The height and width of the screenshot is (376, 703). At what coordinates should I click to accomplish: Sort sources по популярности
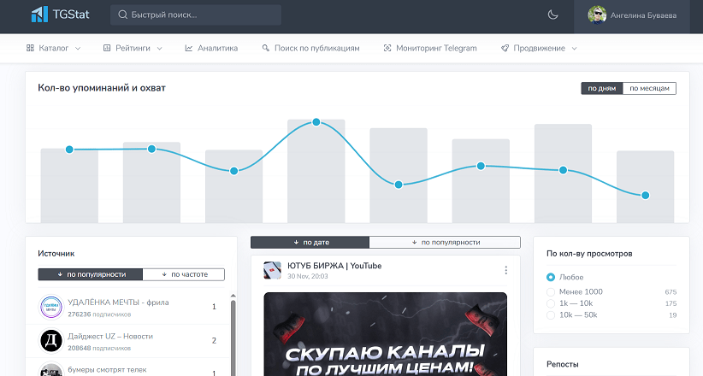(91, 274)
